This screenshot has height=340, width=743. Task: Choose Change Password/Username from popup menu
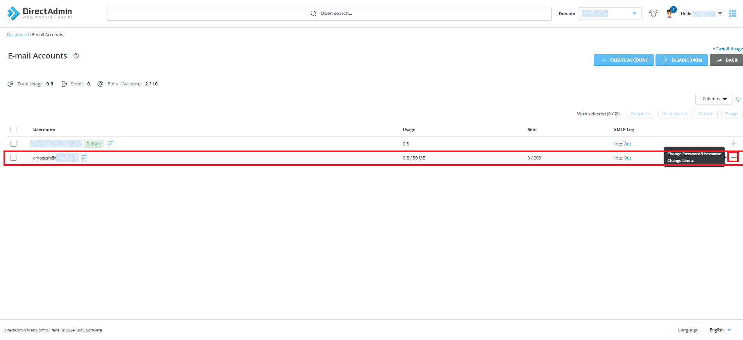694,154
